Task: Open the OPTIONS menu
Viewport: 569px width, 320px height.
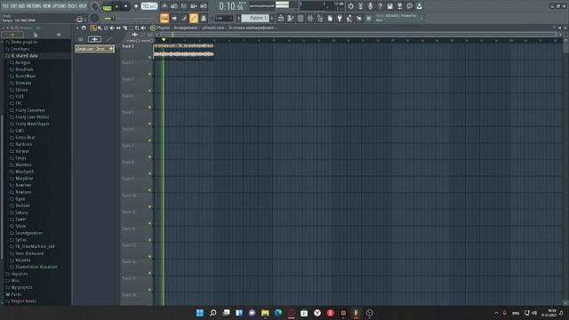Action: click(60, 6)
